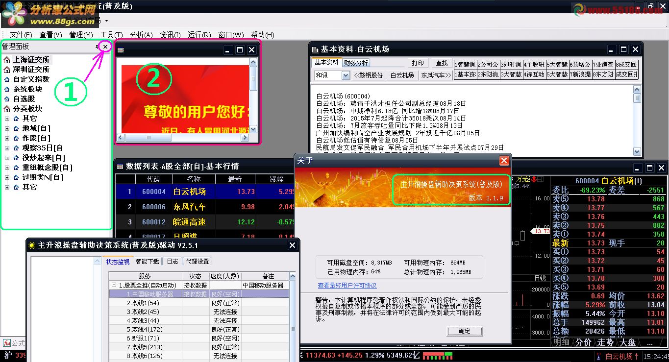Open the 和讯 source dropdown
Image resolution: width=669 pixels, height=362 pixels.
pyautogui.click(x=346, y=75)
